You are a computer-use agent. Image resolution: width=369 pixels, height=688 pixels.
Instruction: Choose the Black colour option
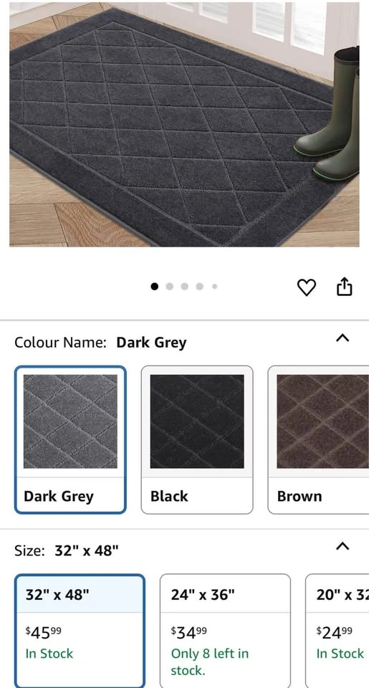coord(197,439)
